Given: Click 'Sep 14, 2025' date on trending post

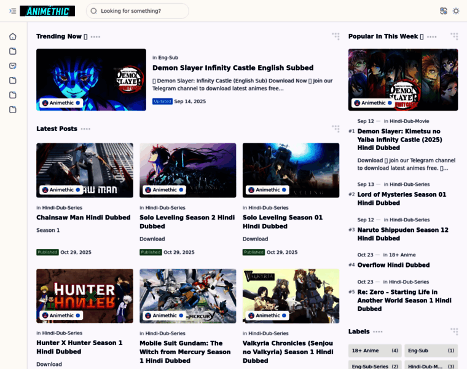Looking at the screenshot, I should (190, 101).
